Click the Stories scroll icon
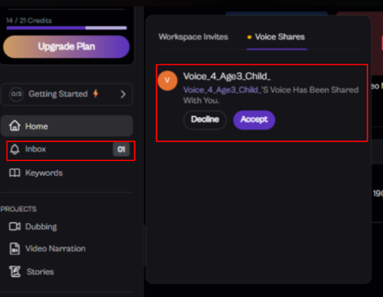Viewport: 383px width, 297px height. coord(15,272)
